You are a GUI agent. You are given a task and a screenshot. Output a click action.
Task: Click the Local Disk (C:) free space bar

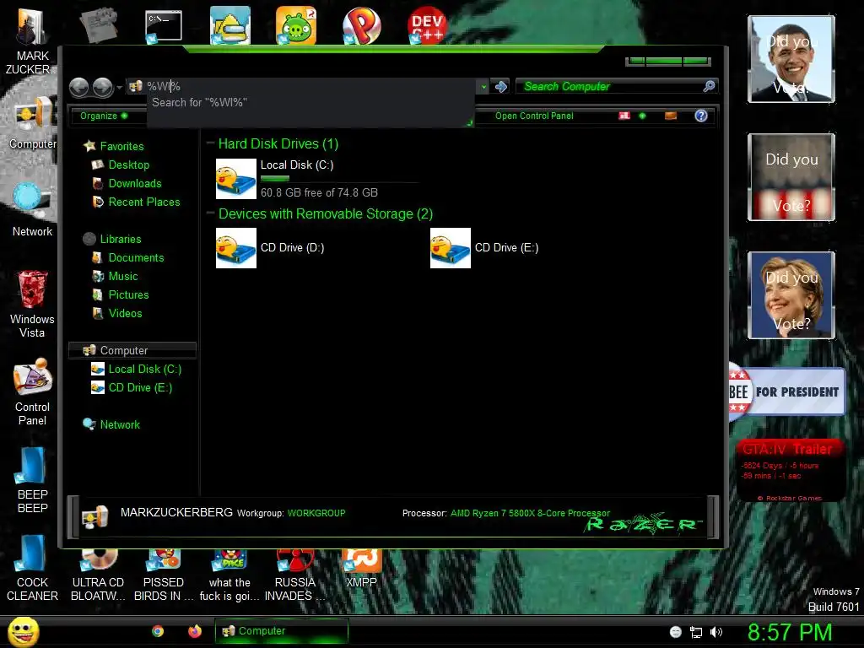(x=339, y=179)
